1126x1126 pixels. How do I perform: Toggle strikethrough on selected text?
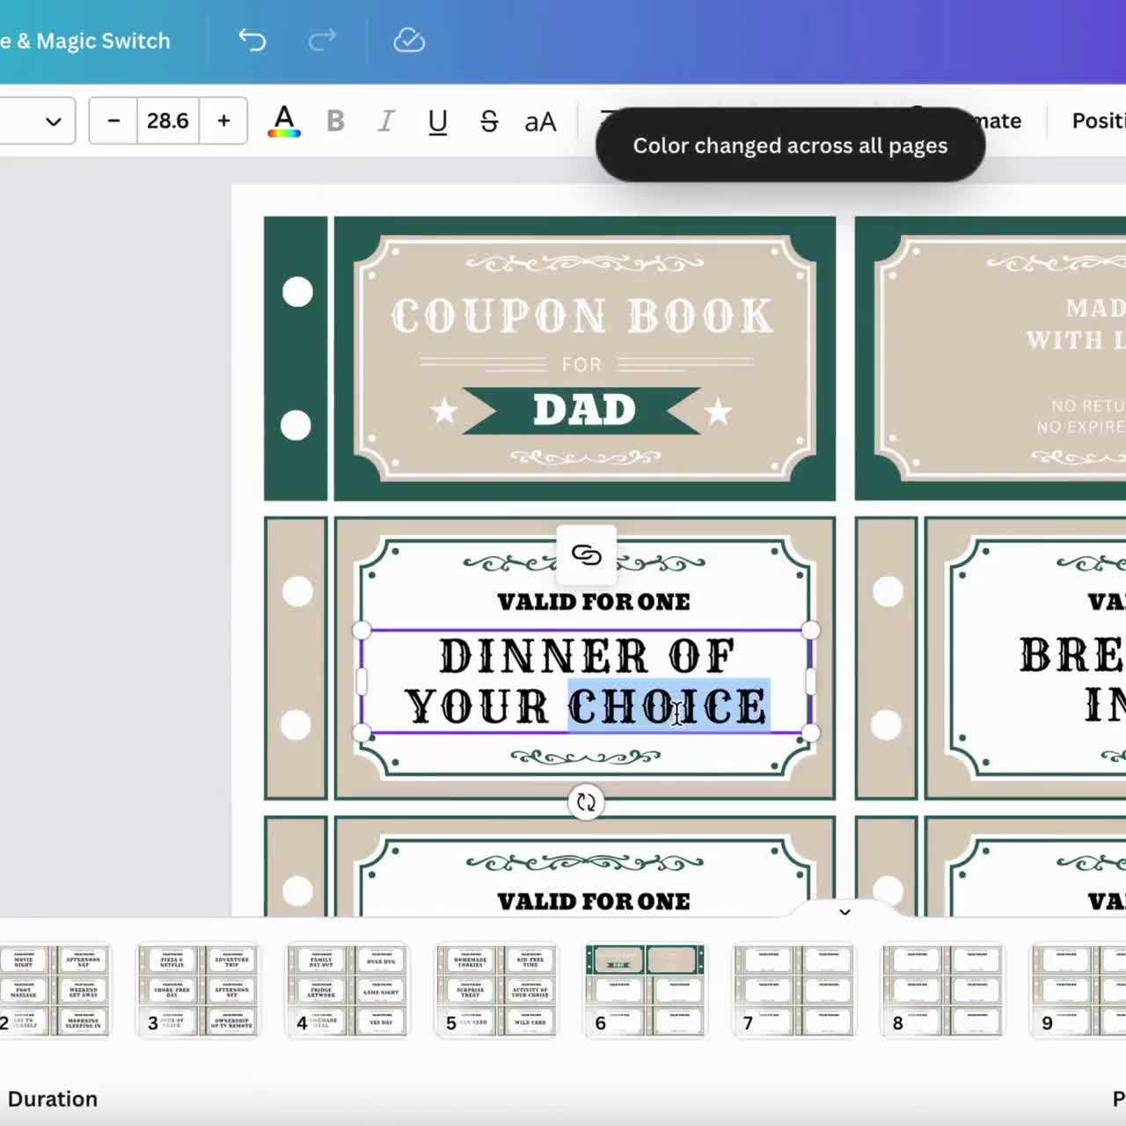[x=489, y=121]
